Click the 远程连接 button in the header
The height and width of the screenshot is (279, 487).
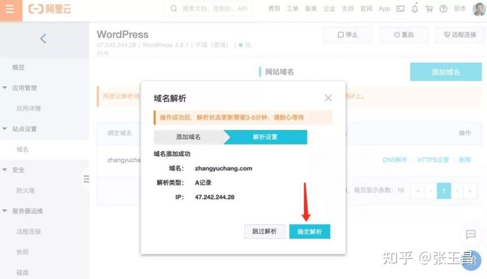pos(460,35)
